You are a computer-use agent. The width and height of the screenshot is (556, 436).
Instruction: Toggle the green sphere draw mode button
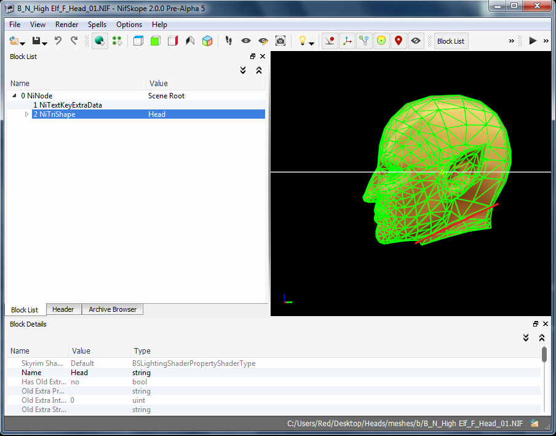pyautogui.click(x=99, y=41)
